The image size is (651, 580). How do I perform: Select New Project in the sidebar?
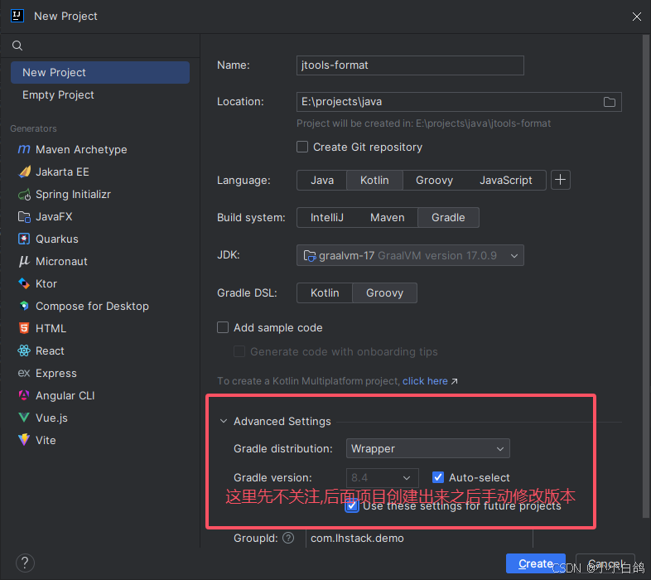click(x=100, y=72)
